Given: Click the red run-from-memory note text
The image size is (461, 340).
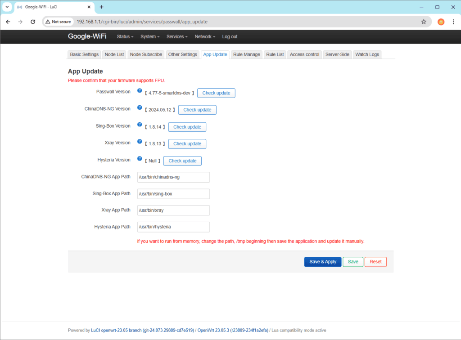Looking at the screenshot, I should tap(250, 242).
